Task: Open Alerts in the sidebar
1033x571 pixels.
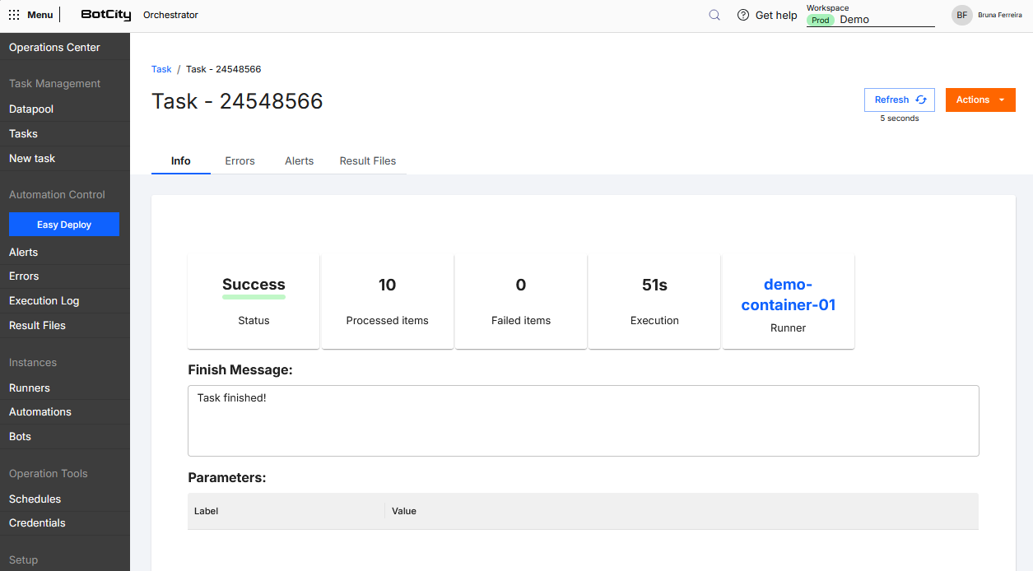Action: point(65,253)
